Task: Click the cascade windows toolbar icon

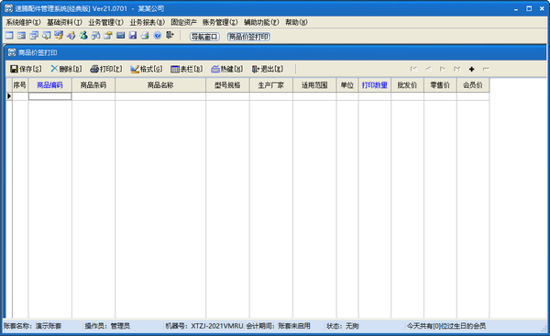Action: 34,36
